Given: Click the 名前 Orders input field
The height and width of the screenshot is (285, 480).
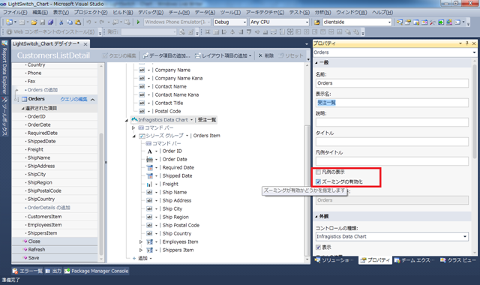Looking at the screenshot, I should coord(391,83).
